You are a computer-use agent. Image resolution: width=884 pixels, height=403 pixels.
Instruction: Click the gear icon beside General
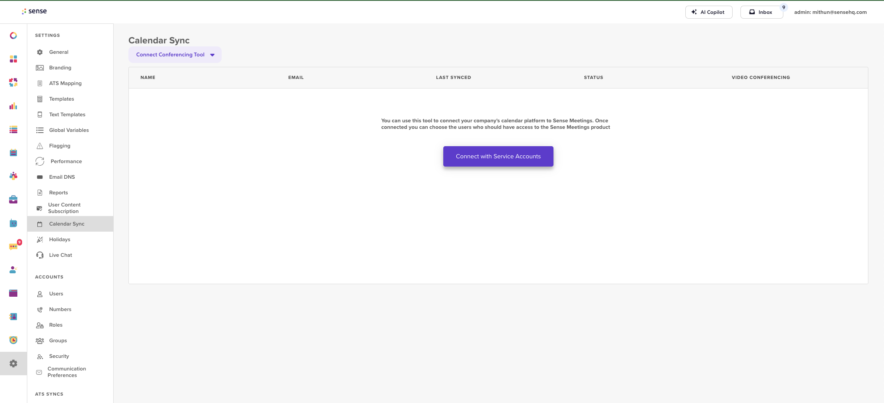(40, 52)
